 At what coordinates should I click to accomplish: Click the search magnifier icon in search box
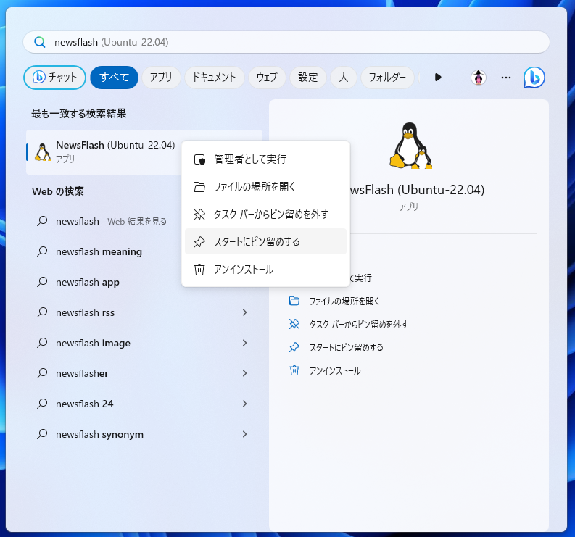[x=40, y=42]
